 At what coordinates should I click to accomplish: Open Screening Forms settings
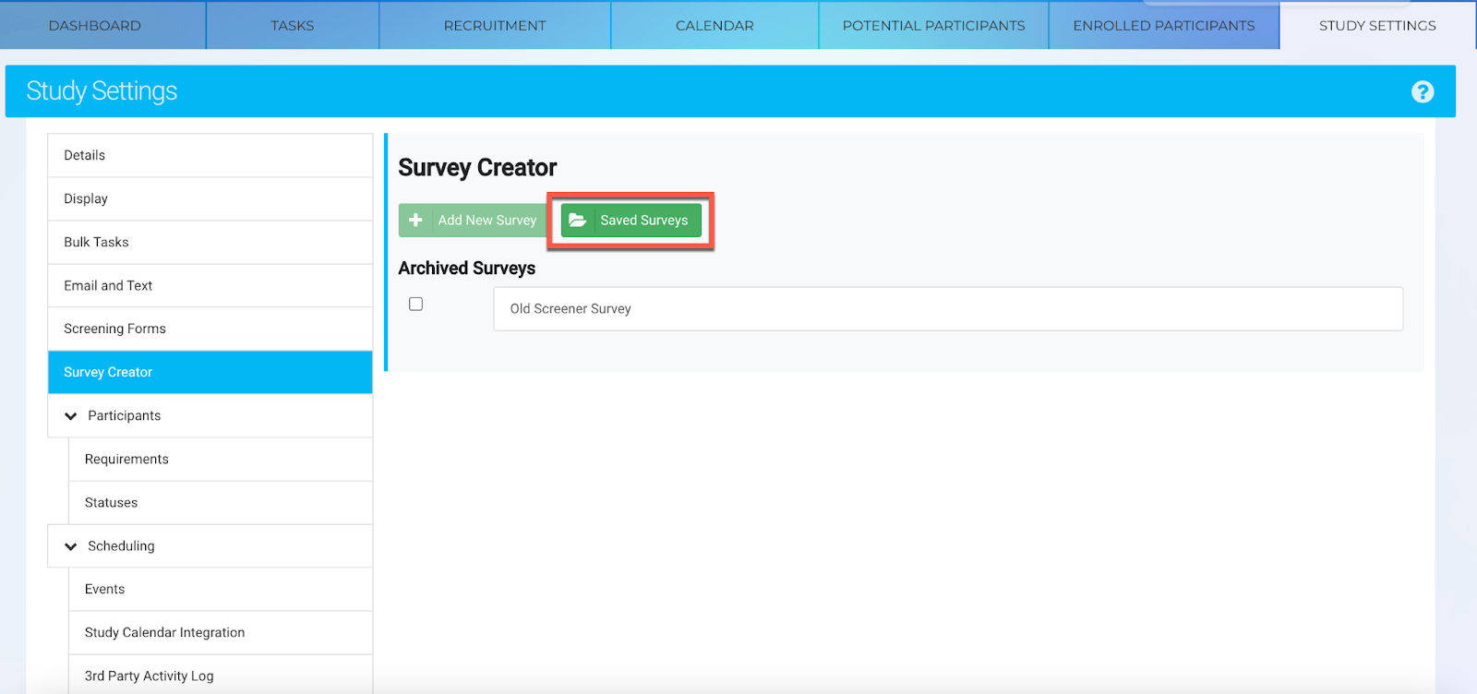pyautogui.click(x=114, y=329)
